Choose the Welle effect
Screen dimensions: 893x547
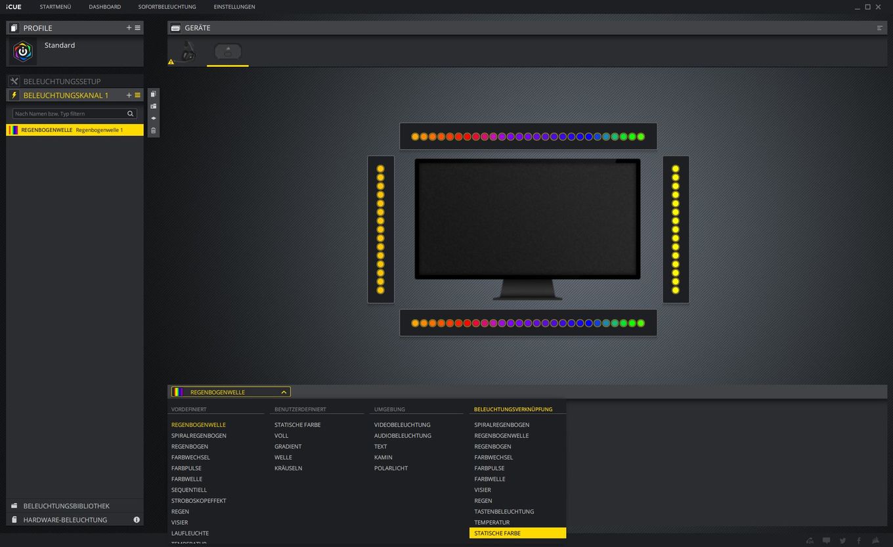pos(283,457)
